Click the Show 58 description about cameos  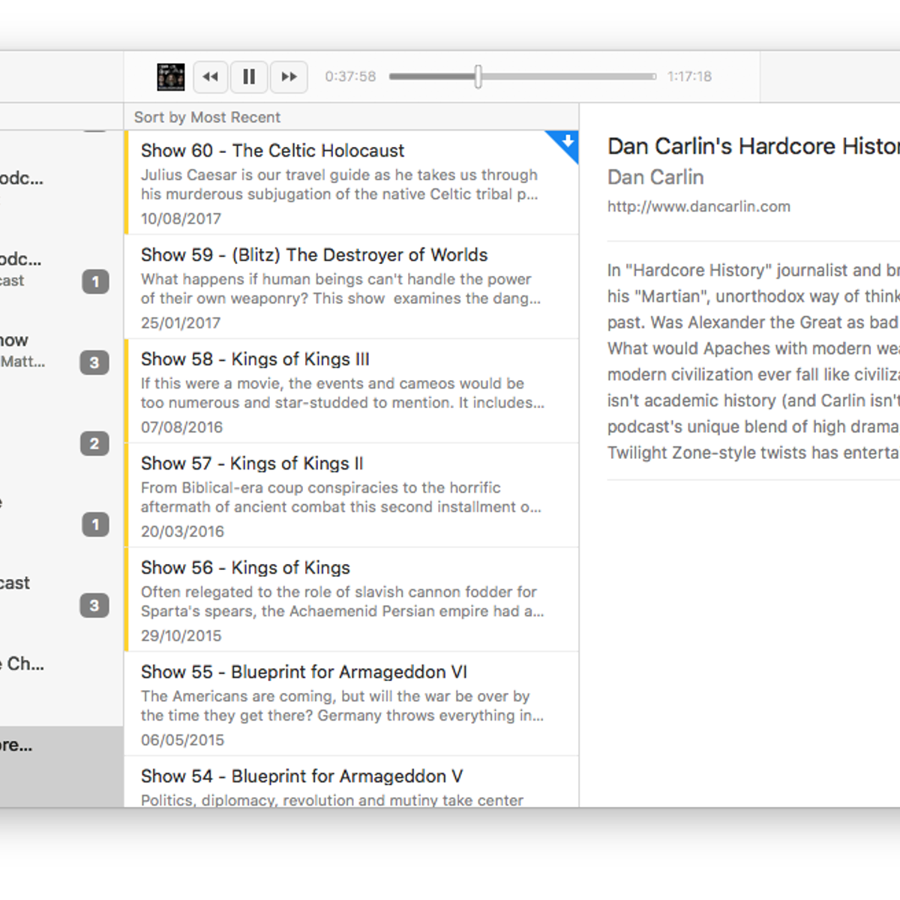pyautogui.click(x=343, y=393)
